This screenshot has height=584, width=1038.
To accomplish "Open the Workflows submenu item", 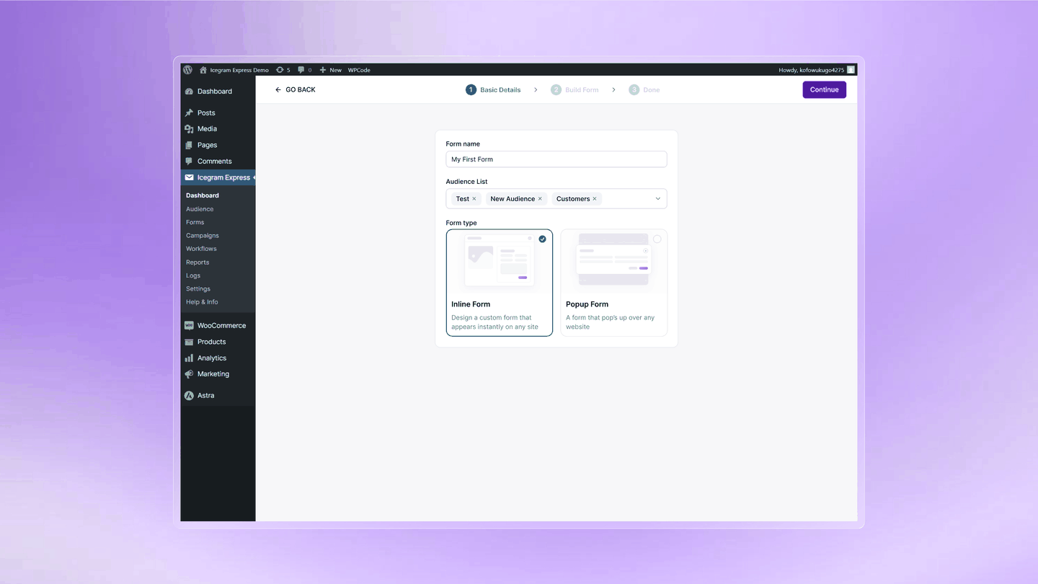I will pyautogui.click(x=201, y=249).
